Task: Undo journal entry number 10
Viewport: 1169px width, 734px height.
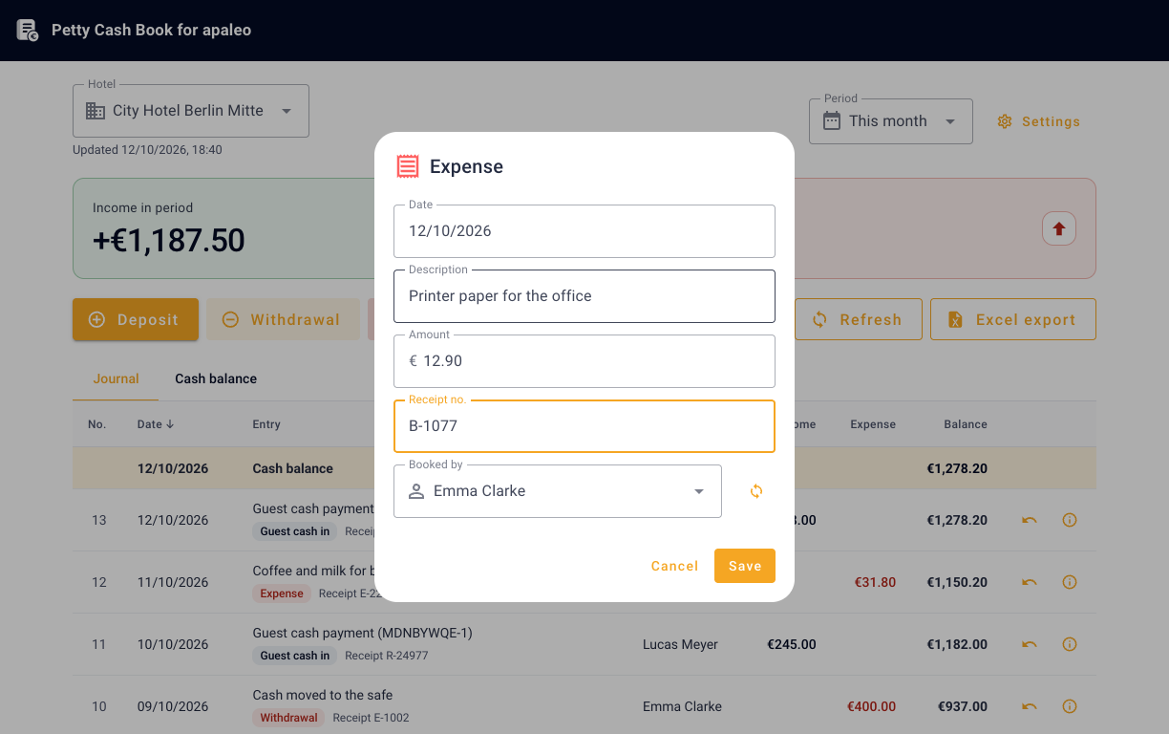Action: 1030,706
